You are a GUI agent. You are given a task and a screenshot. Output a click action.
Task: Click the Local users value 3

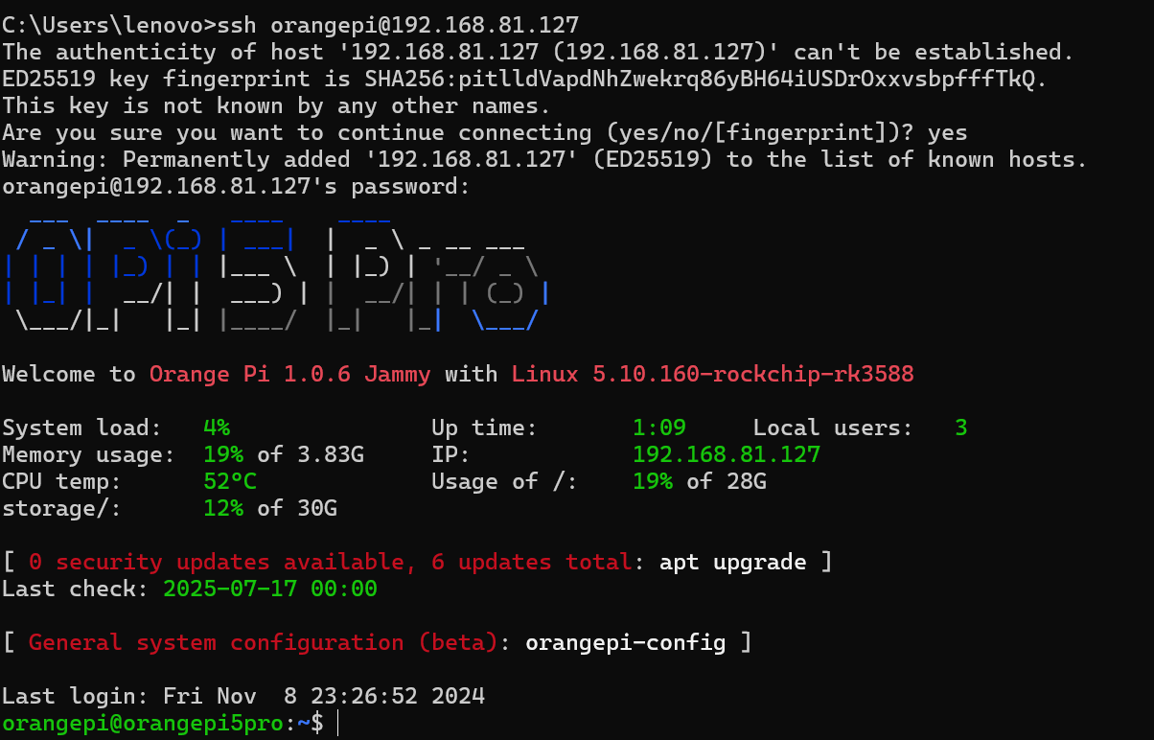pyautogui.click(x=961, y=427)
